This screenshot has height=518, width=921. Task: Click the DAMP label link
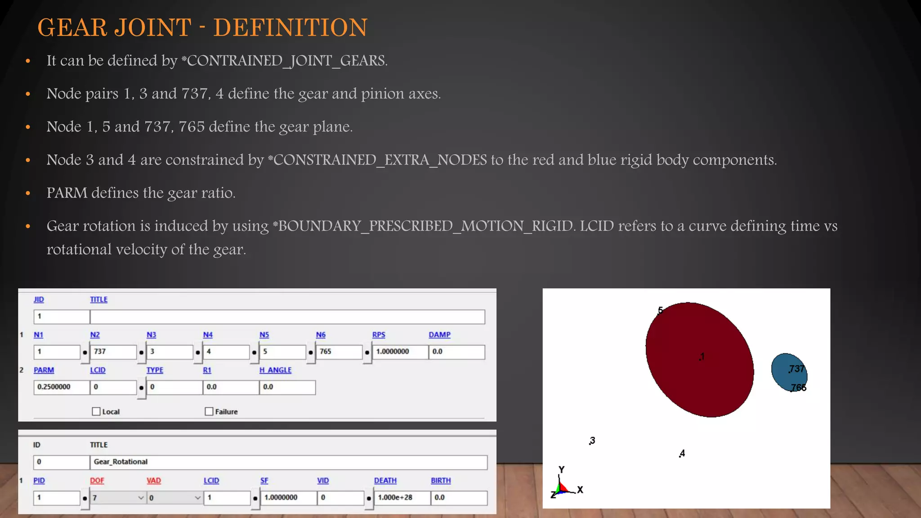pyautogui.click(x=439, y=335)
